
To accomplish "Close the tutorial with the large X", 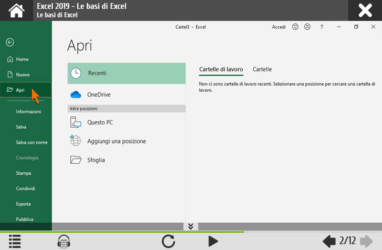I will [365, 11].
